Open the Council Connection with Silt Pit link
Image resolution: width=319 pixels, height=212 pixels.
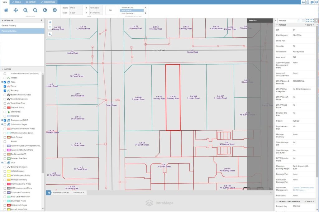click(x=302, y=189)
